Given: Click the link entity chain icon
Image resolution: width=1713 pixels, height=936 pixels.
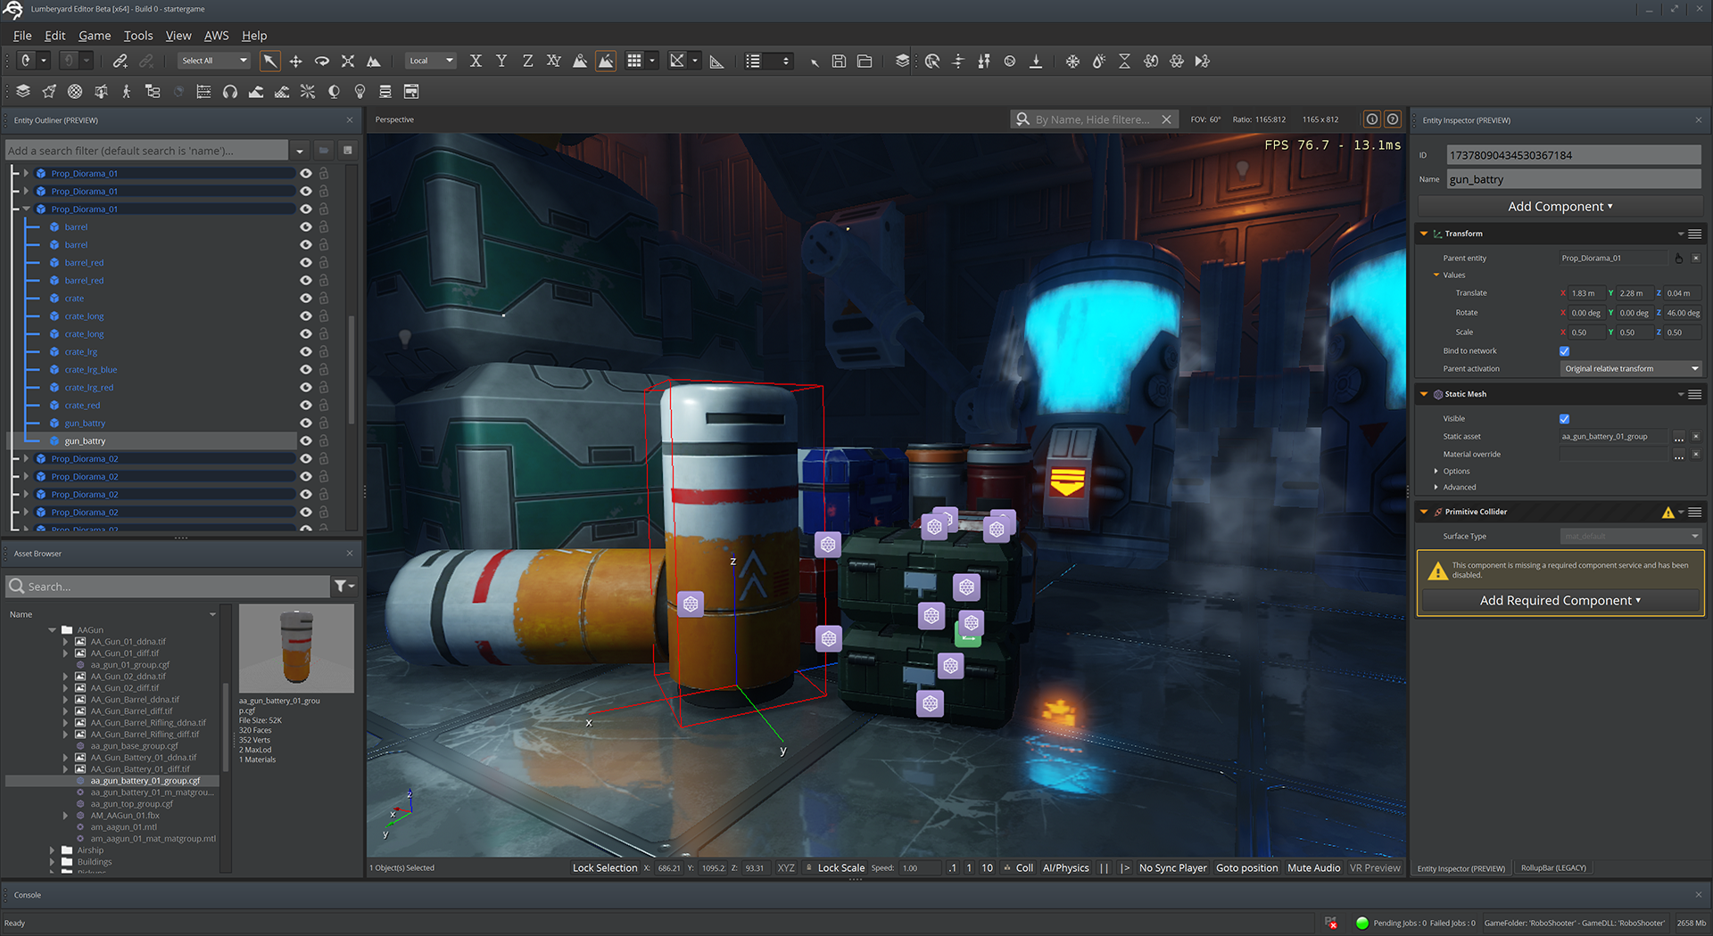Looking at the screenshot, I should (120, 61).
